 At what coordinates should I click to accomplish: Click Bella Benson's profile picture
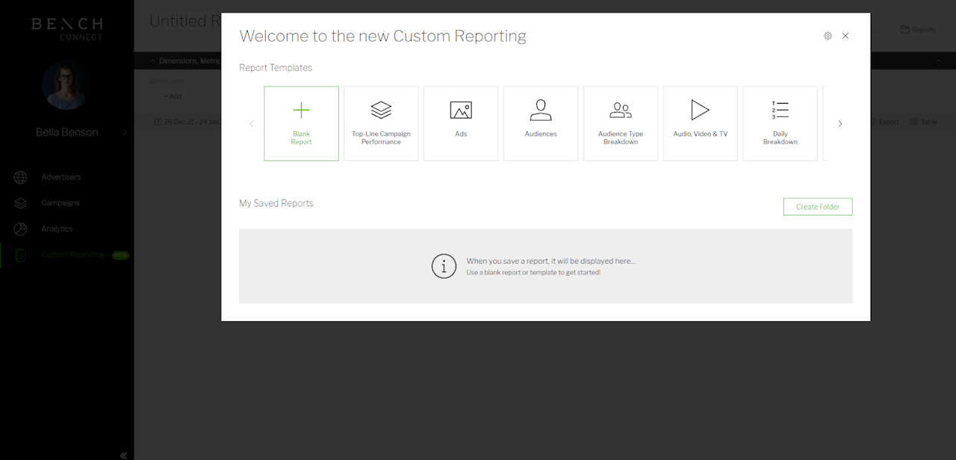click(x=66, y=85)
